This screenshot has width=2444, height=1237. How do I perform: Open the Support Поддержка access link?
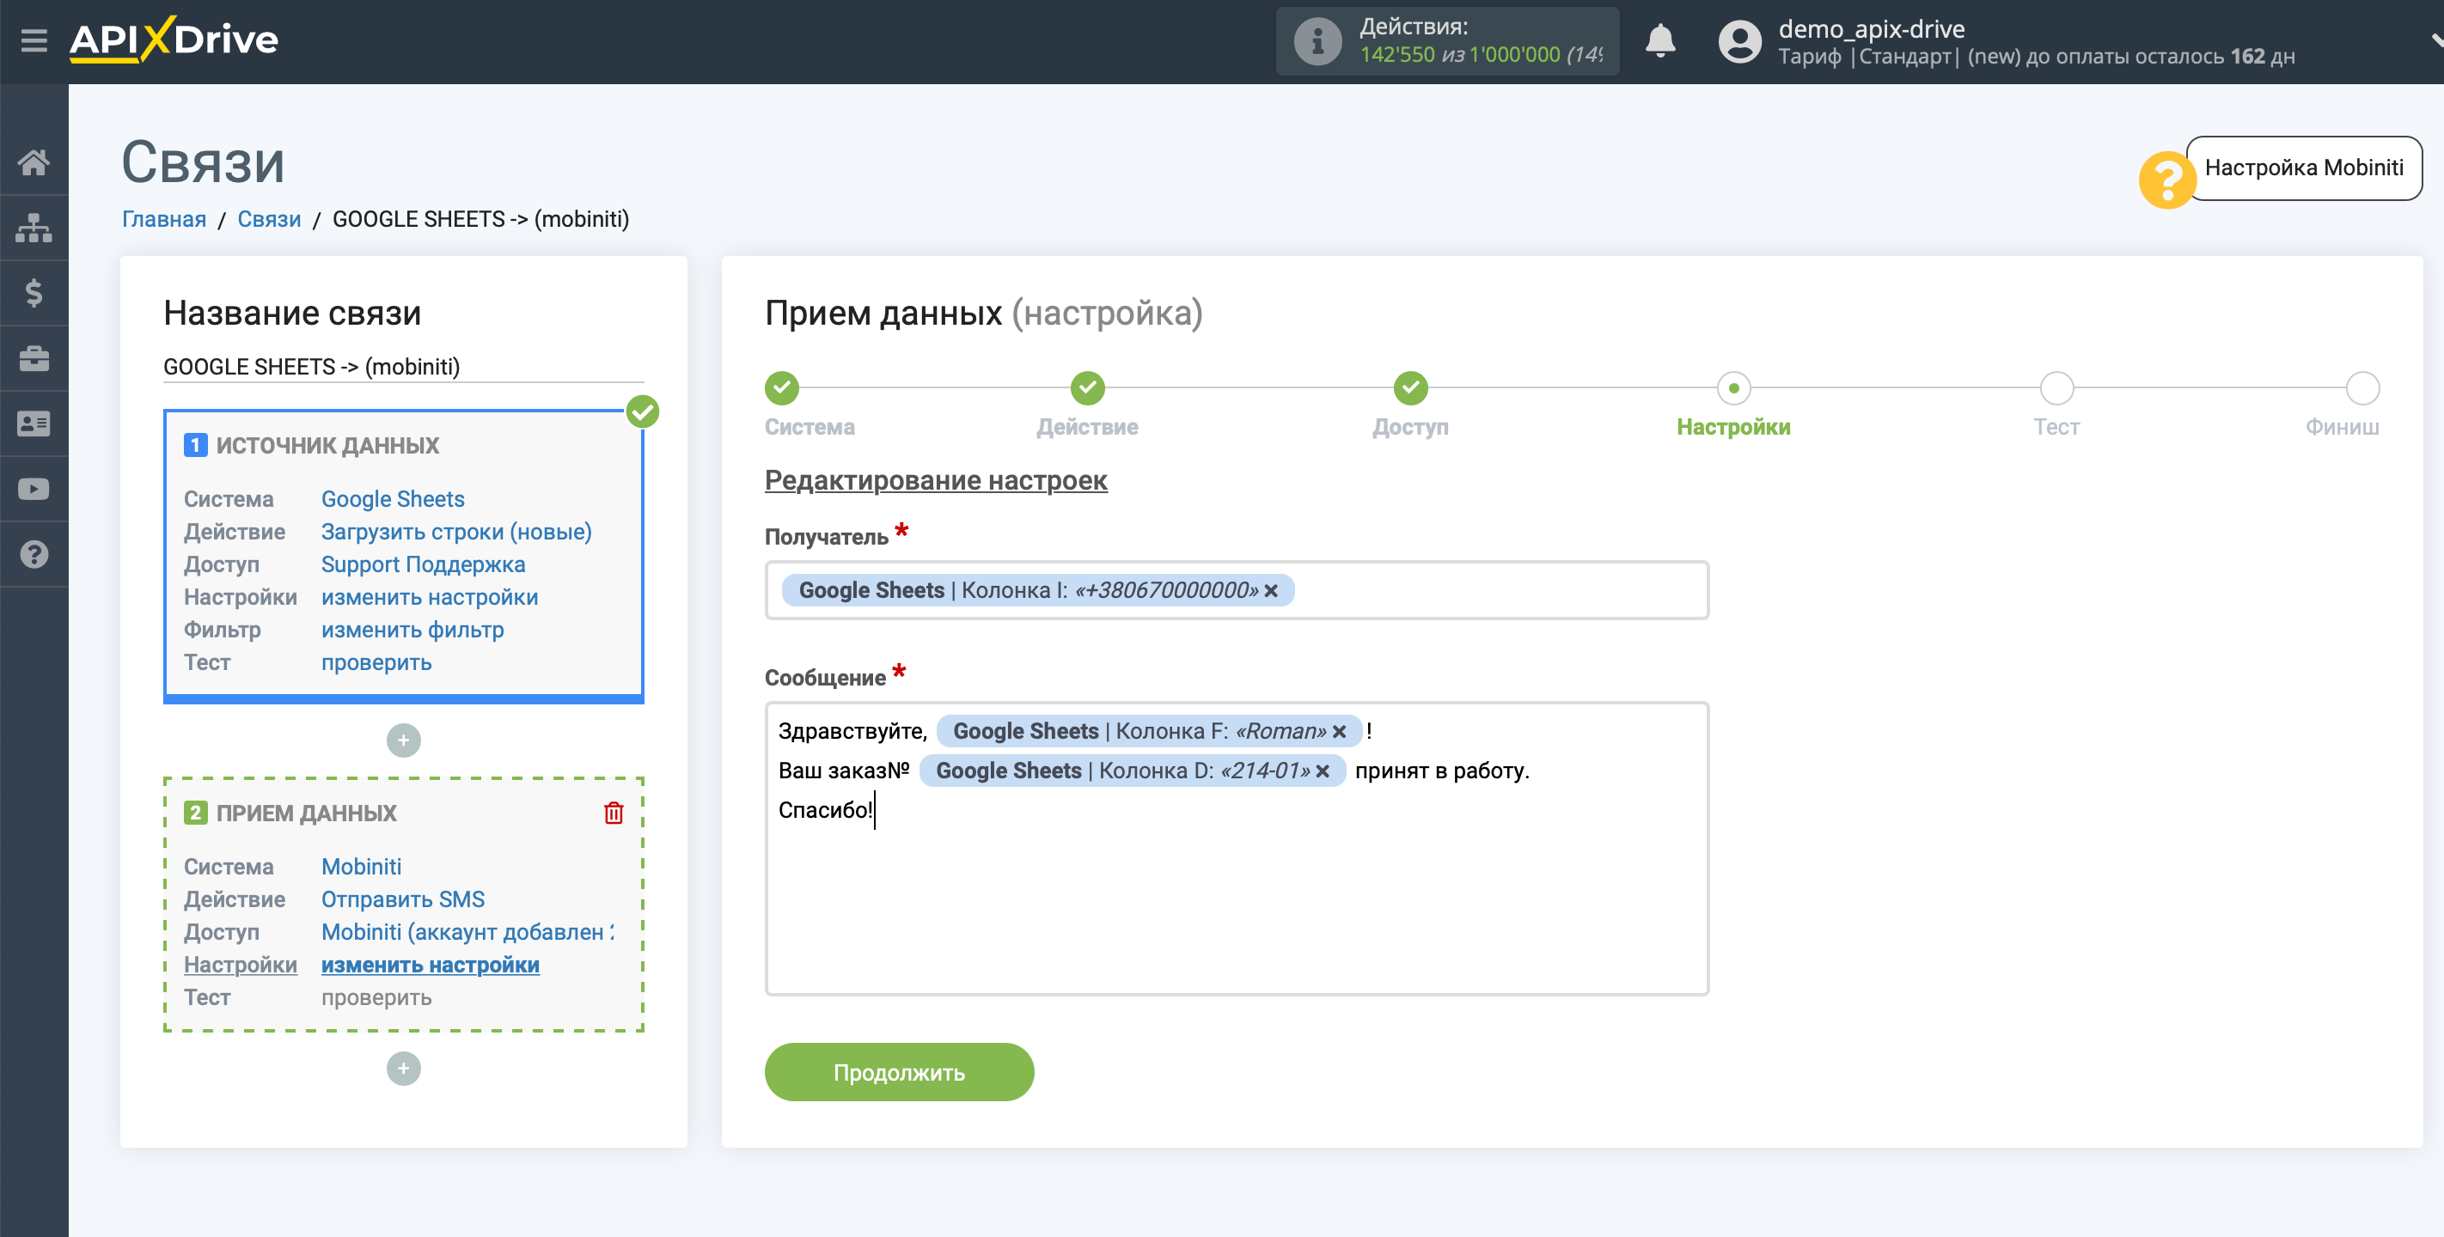[423, 564]
